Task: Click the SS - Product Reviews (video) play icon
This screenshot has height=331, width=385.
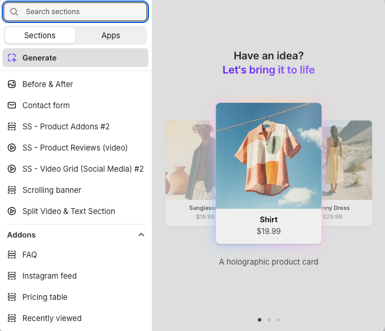Action: pos(12,148)
